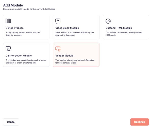
Task: Select the Video Block Module card
Action: click(x=76, y=27)
